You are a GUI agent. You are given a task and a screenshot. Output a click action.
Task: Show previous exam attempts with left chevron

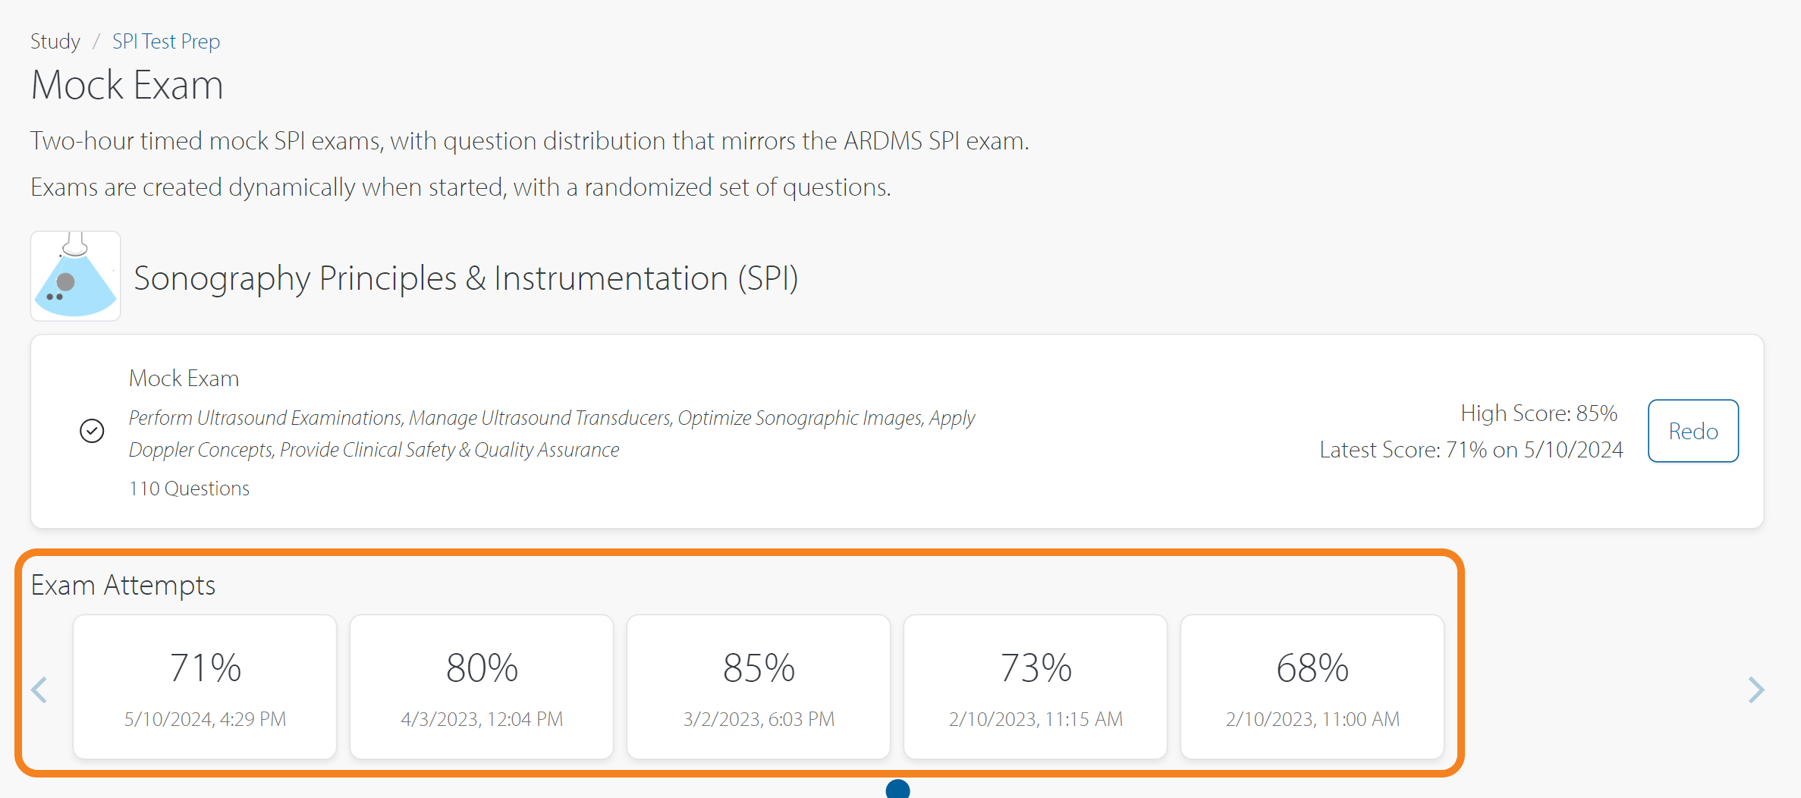tap(39, 690)
